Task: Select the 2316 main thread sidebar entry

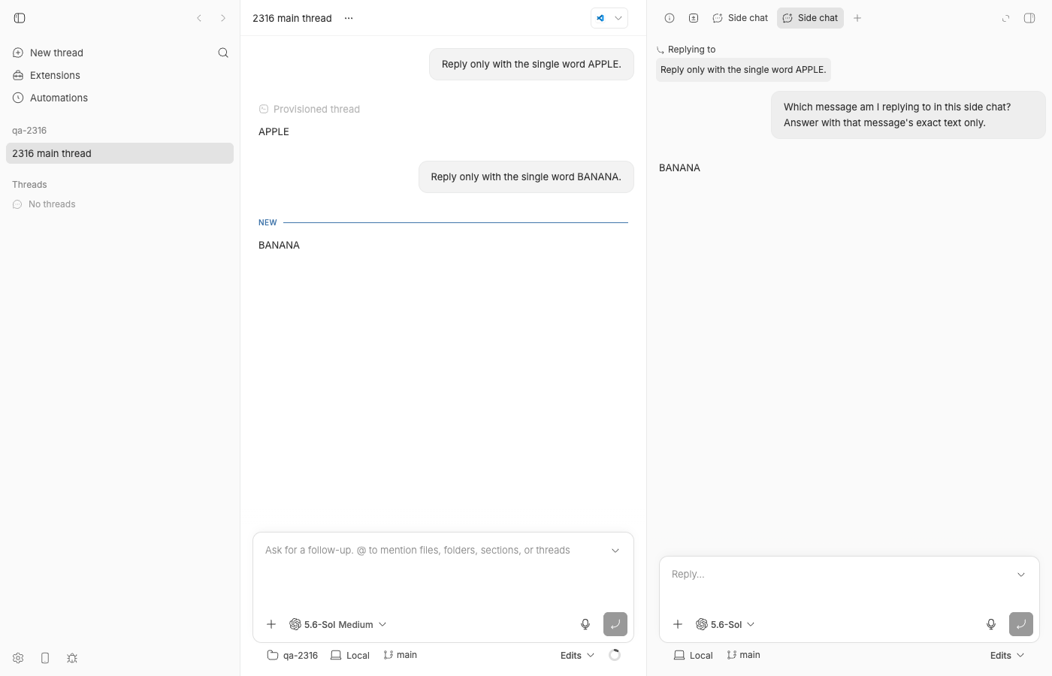Action: 119,153
